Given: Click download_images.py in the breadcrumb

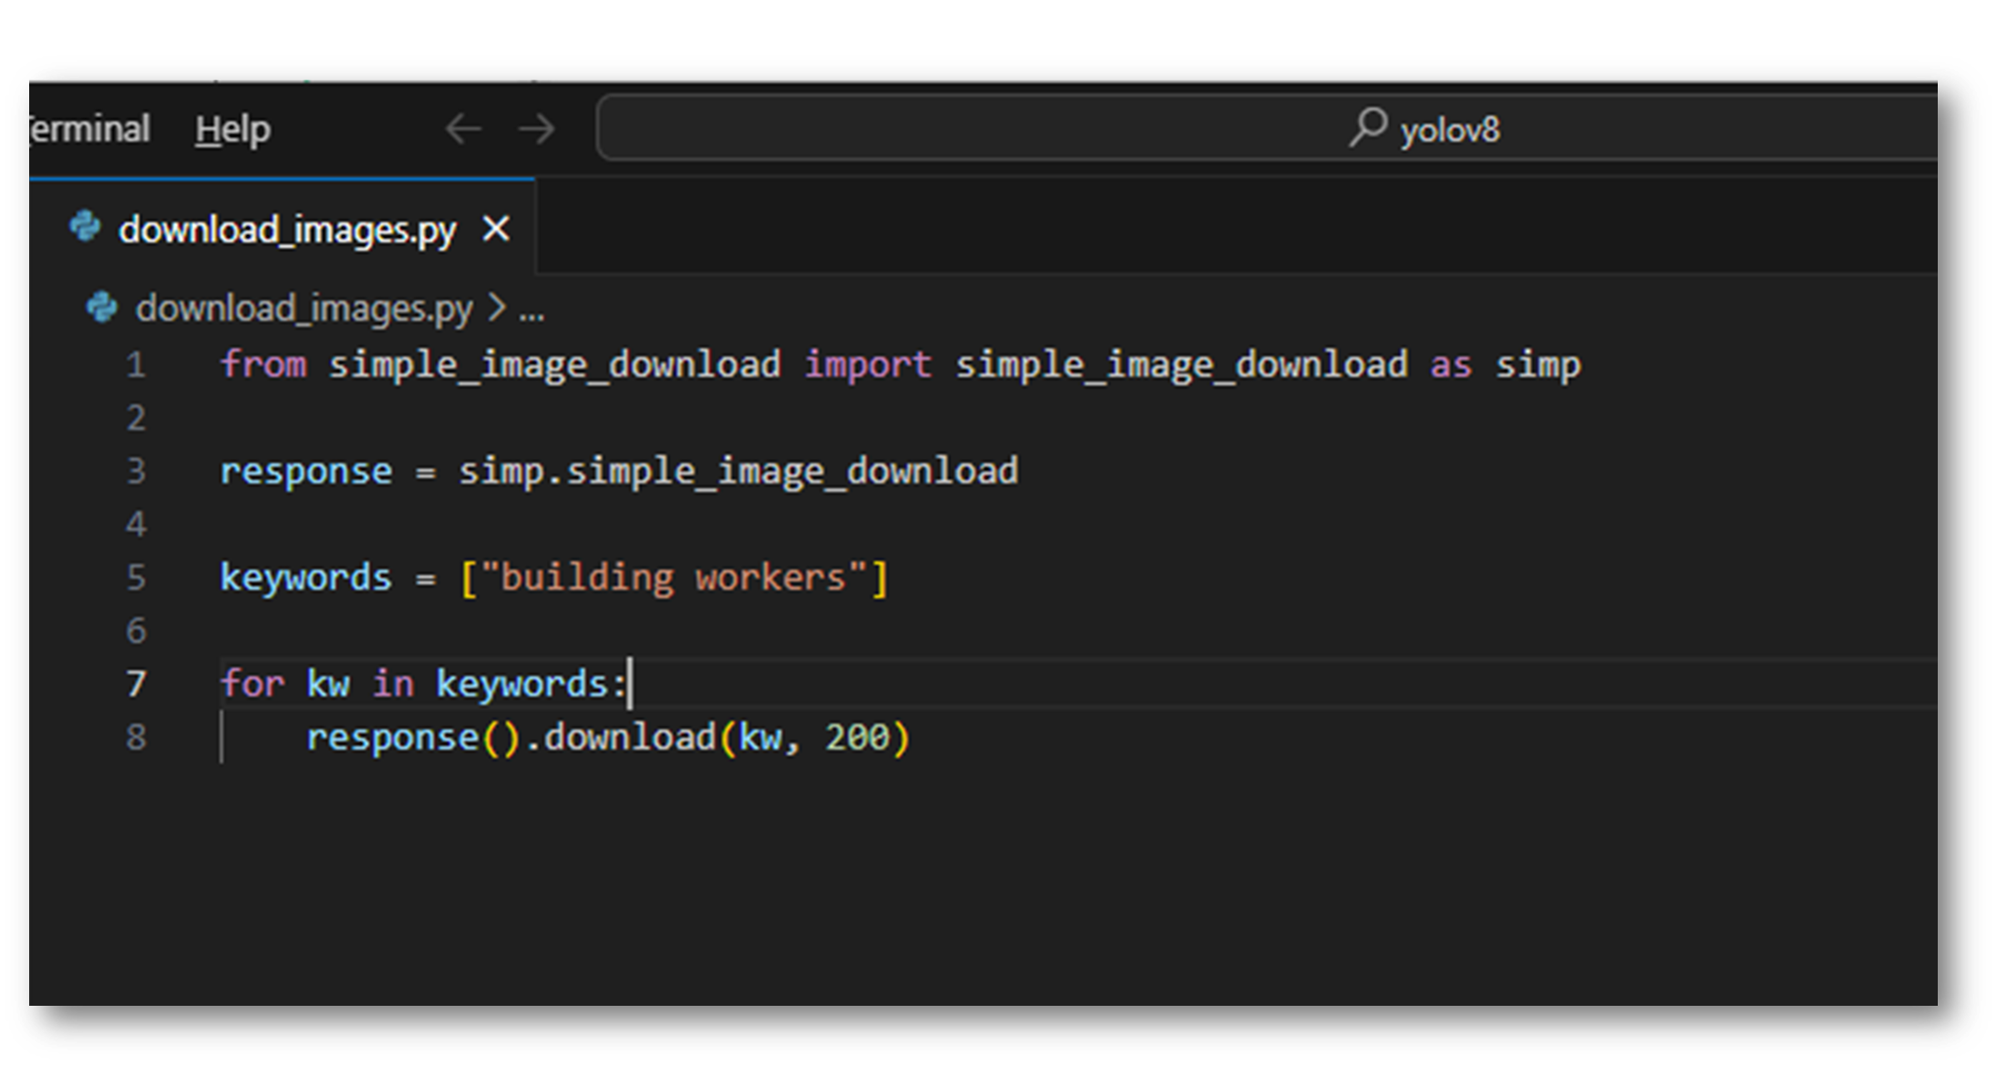Looking at the screenshot, I should tap(304, 309).
